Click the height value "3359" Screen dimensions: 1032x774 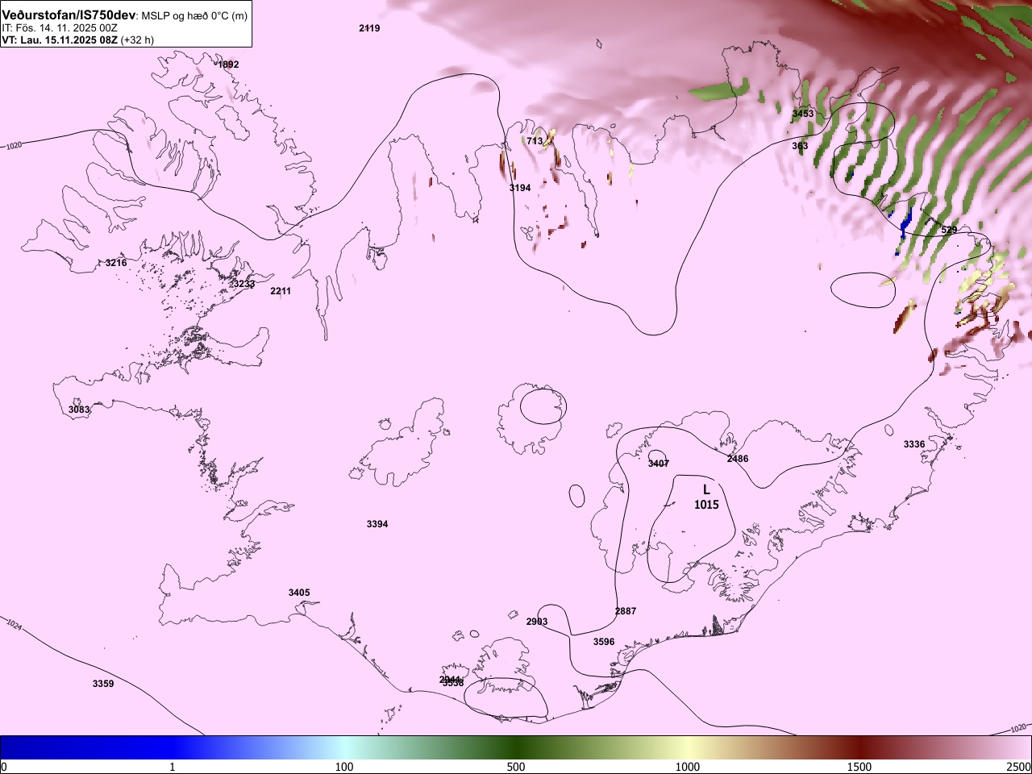pyautogui.click(x=103, y=684)
